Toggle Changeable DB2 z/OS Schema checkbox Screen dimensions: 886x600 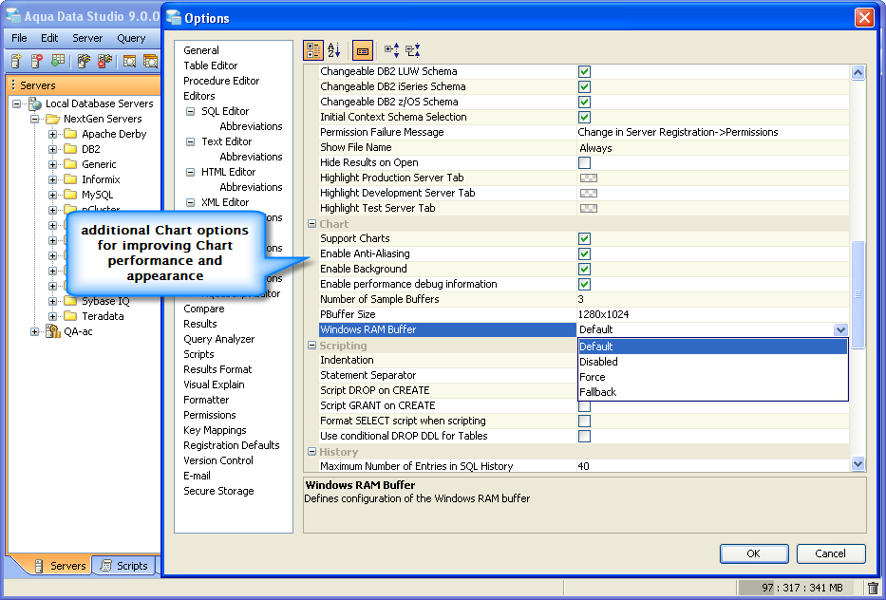[x=584, y=103]
